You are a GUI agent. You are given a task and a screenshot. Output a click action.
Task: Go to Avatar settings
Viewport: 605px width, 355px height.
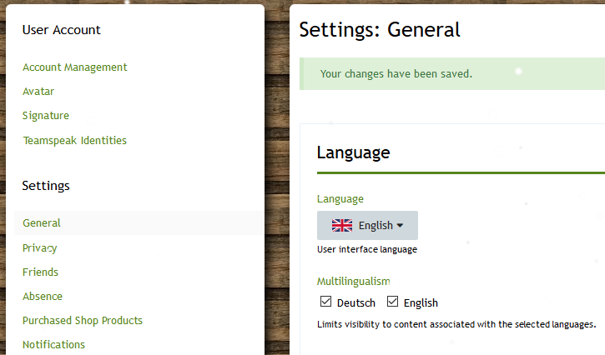click(38, 92)
